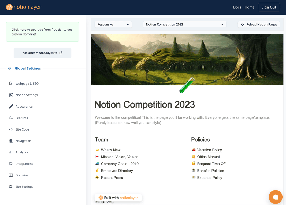Image resolution: width=286 pixels, height=205 pixels.
Task: Expand the Responsive viewport dropdown
Action: click(x=113, y=24)
